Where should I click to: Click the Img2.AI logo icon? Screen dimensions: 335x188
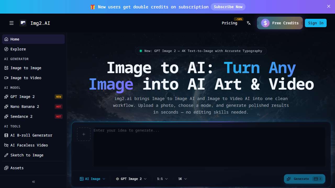23,23
